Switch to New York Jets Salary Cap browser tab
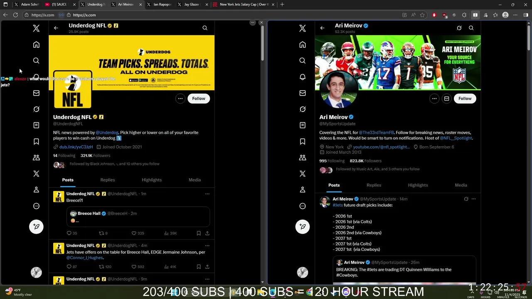 244,5
